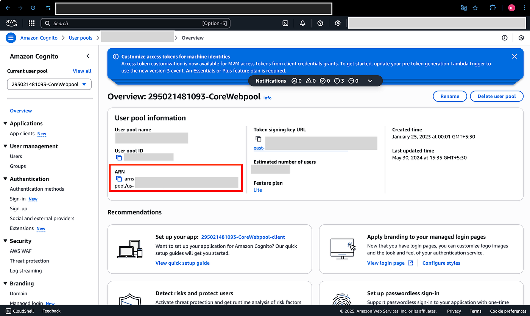Collapse the Authentication section
This screenshot has height=316, width=530.
pos(5,179)
